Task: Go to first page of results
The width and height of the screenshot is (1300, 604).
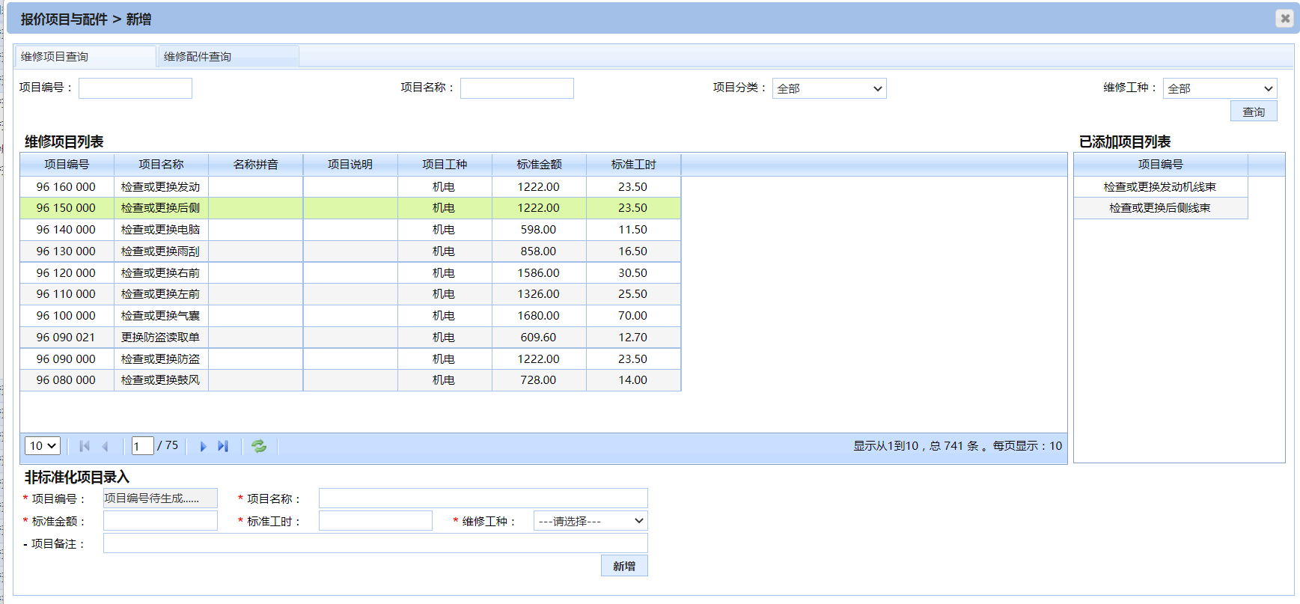Action: pyautogui.click(x=85, y=446)
